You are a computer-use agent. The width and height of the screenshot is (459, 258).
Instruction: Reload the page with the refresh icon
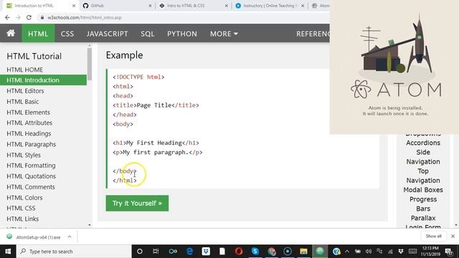29,17
